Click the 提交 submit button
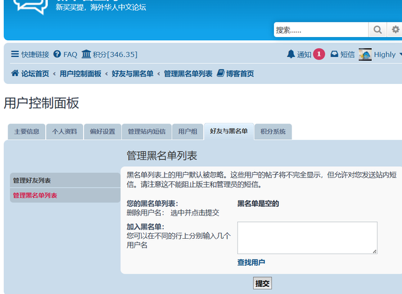The image size is (402, 294). pyautogui.click(x=263, y=283)
